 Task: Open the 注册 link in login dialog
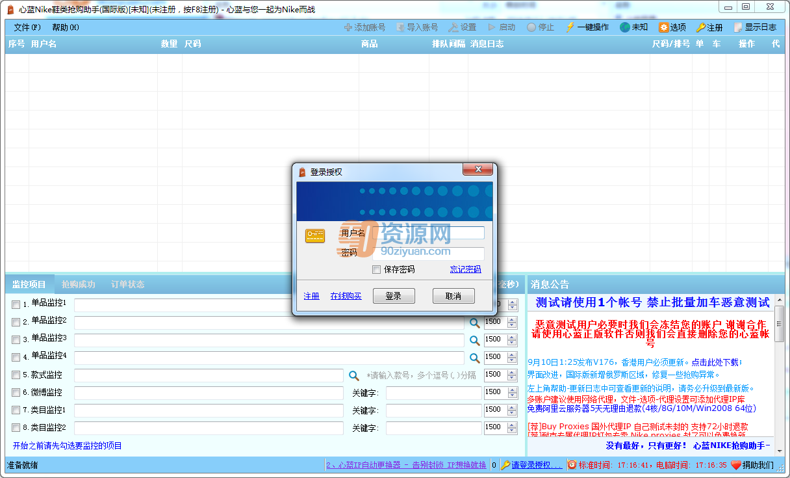click(312, 296)
